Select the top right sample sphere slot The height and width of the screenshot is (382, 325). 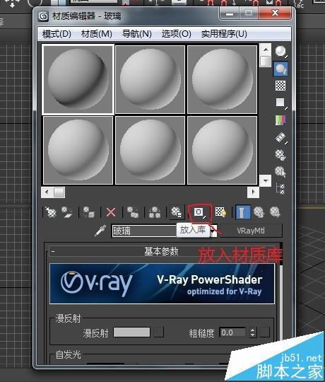click(x=223, y=79)
